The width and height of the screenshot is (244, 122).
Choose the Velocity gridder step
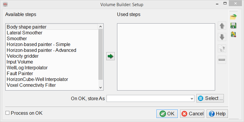[23, 56]
